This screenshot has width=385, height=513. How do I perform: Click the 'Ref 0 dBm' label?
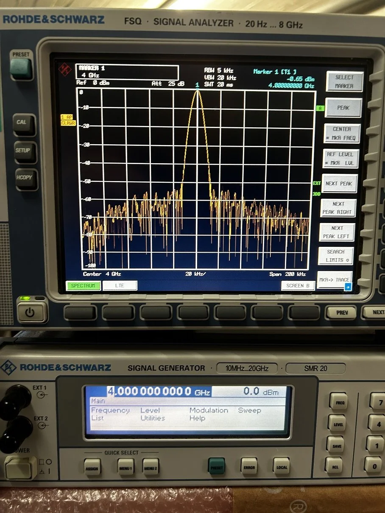(x=92, y=83)
